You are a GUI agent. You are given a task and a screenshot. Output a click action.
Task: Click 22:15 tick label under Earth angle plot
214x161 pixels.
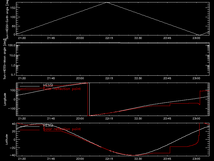109,38
